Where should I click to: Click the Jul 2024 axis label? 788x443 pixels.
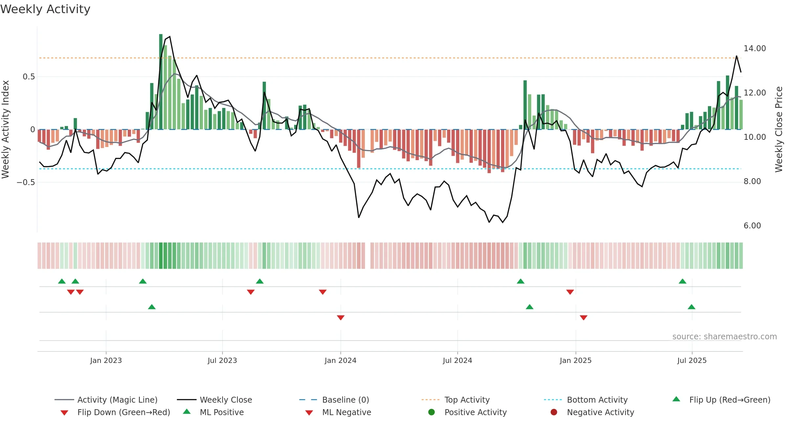pos(457,360)
